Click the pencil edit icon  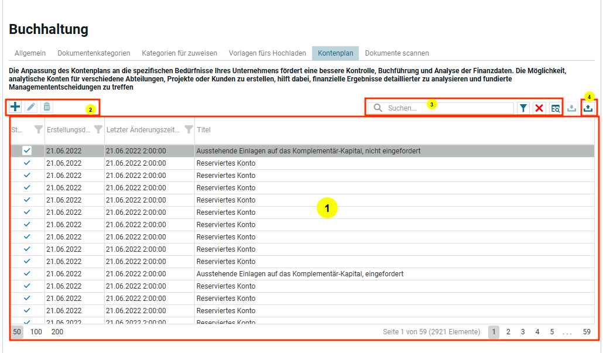coord(31,107)
